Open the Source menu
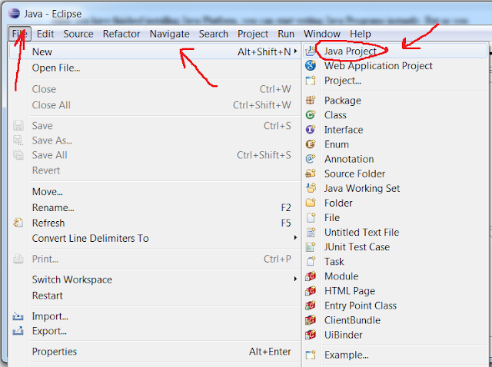492x367 pixels. pyautogui.click(x=78, y=34)
